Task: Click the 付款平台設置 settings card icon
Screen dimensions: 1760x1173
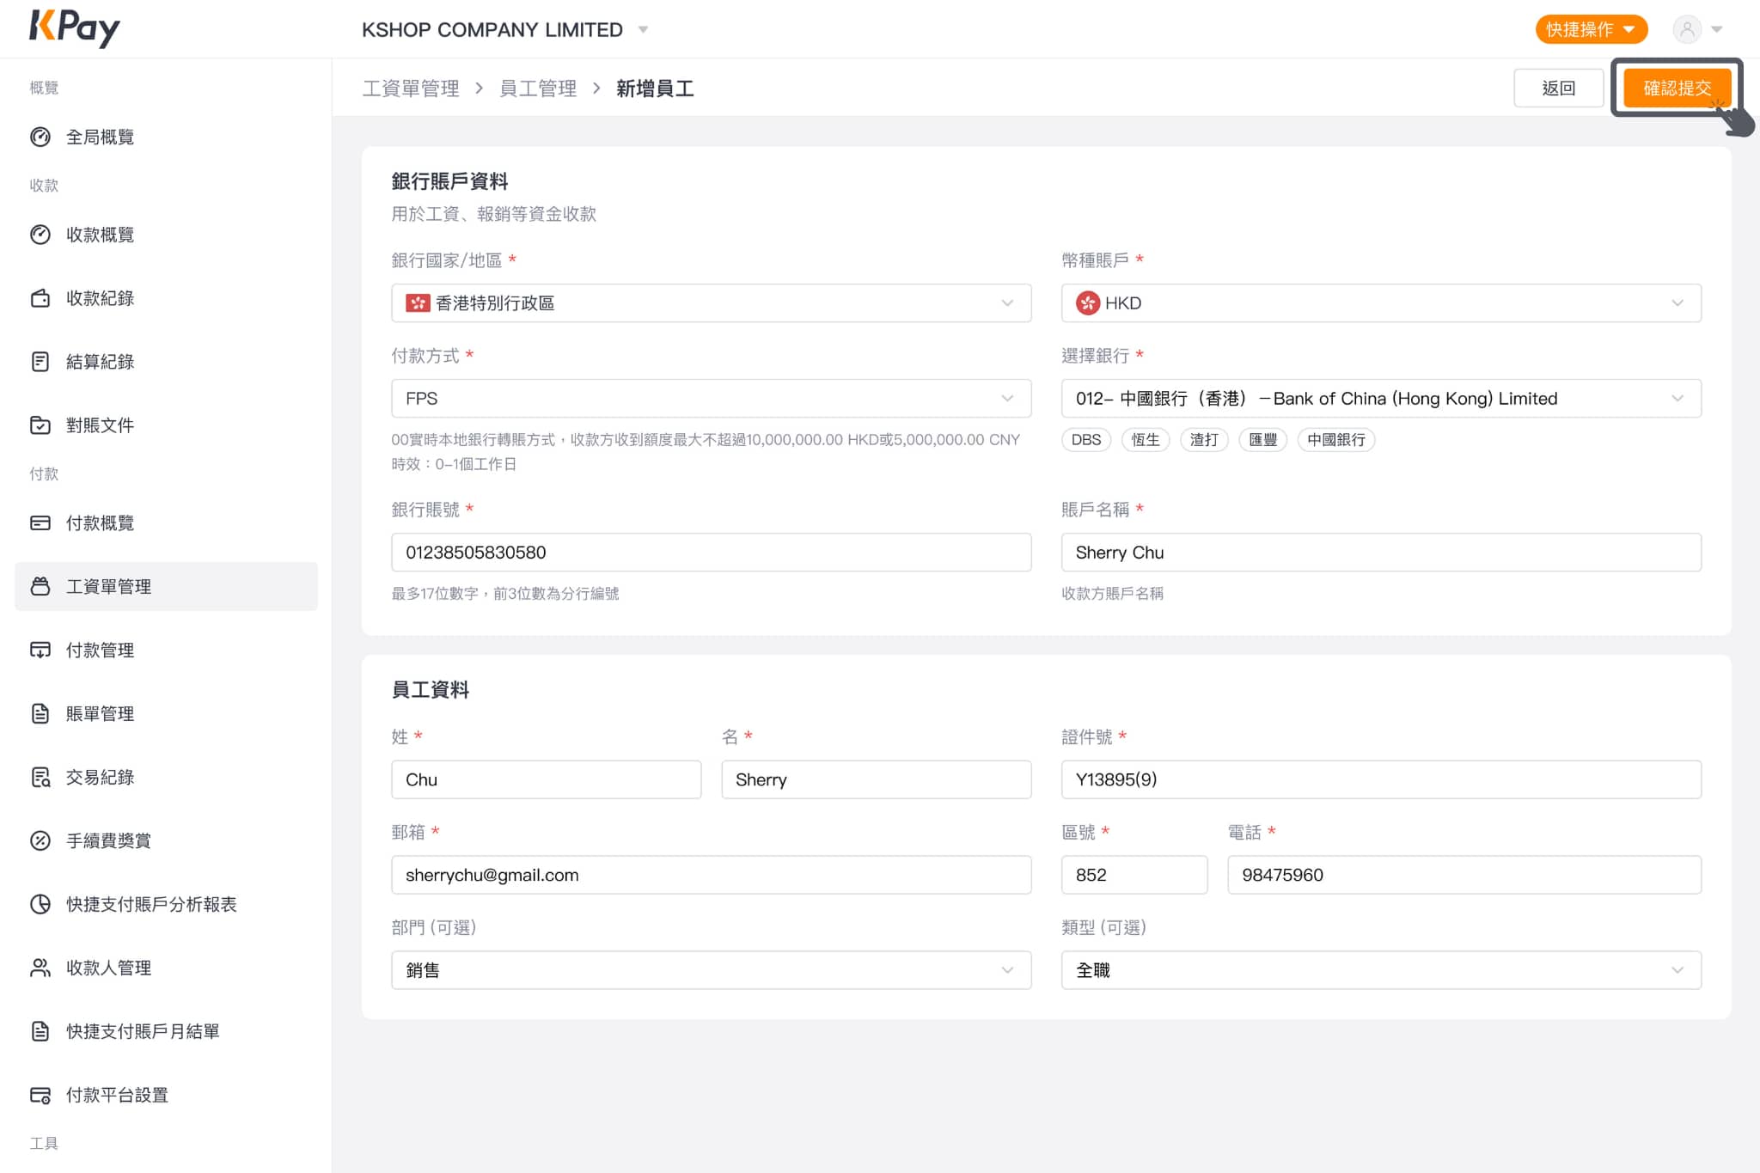Action: [x=40, y=1095]
